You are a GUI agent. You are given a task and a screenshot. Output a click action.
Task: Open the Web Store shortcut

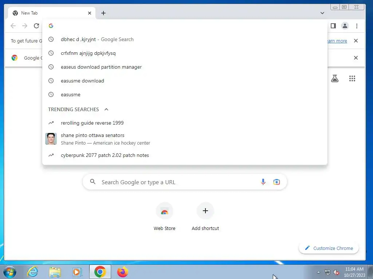[x=164, y=217]
